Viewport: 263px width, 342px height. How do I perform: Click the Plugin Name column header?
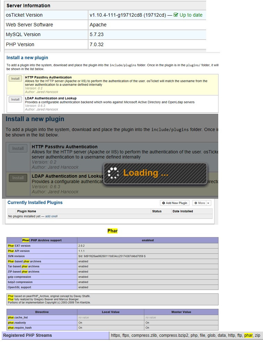[x=27, y=211]
